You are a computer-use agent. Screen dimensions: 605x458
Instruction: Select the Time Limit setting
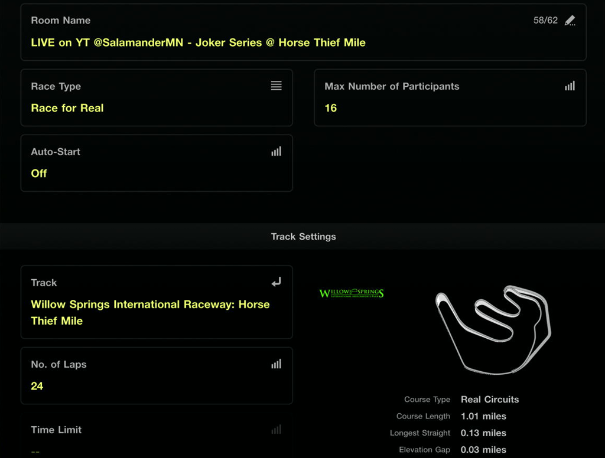157,436
